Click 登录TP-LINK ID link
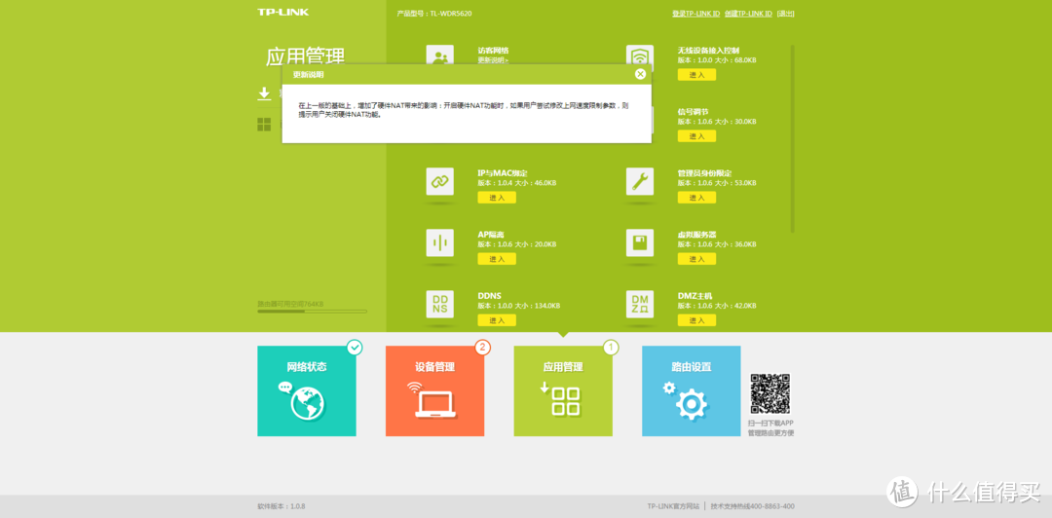1052x518 pixels. [x=695, y=14]
